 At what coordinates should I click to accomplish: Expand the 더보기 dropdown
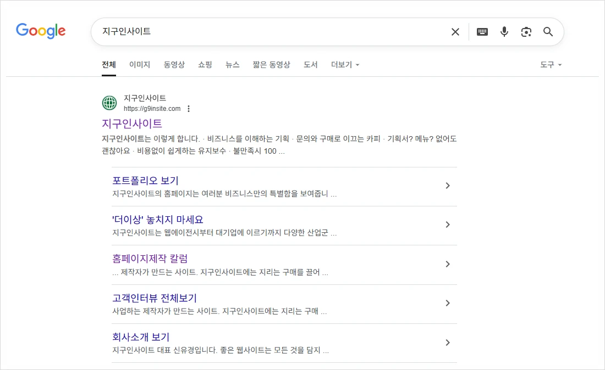coord(345,65)
